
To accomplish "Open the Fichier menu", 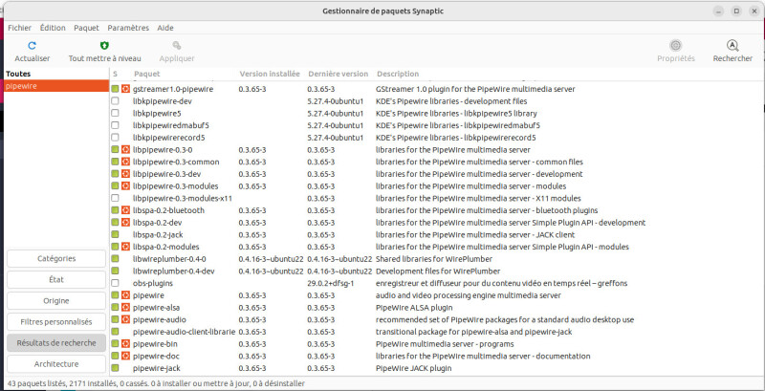I will click(x=19, y=28).
